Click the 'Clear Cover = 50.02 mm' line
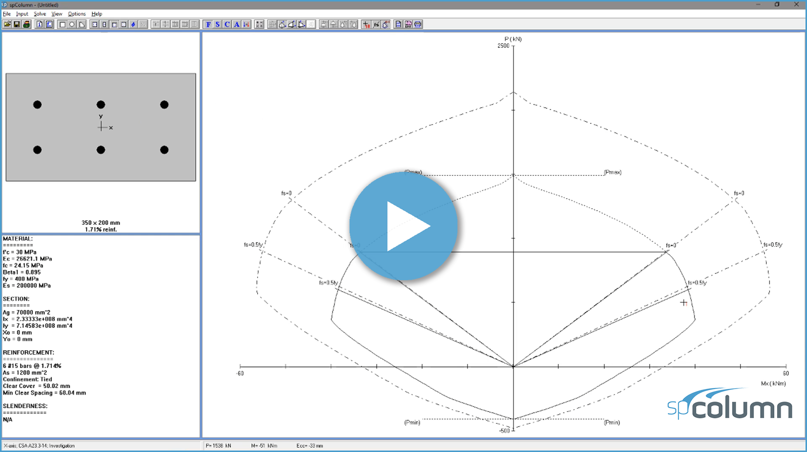 [x=36, y=386]
